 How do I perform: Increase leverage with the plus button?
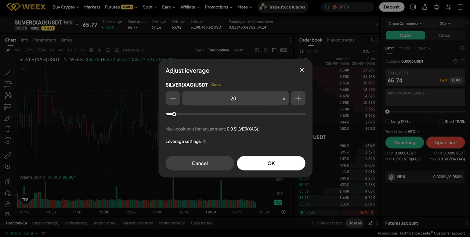tap(298, 98)
